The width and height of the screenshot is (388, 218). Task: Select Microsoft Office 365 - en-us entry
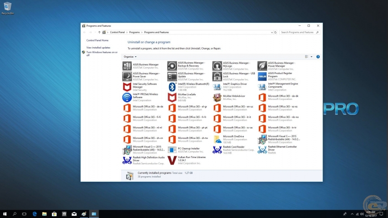point(233,108)
